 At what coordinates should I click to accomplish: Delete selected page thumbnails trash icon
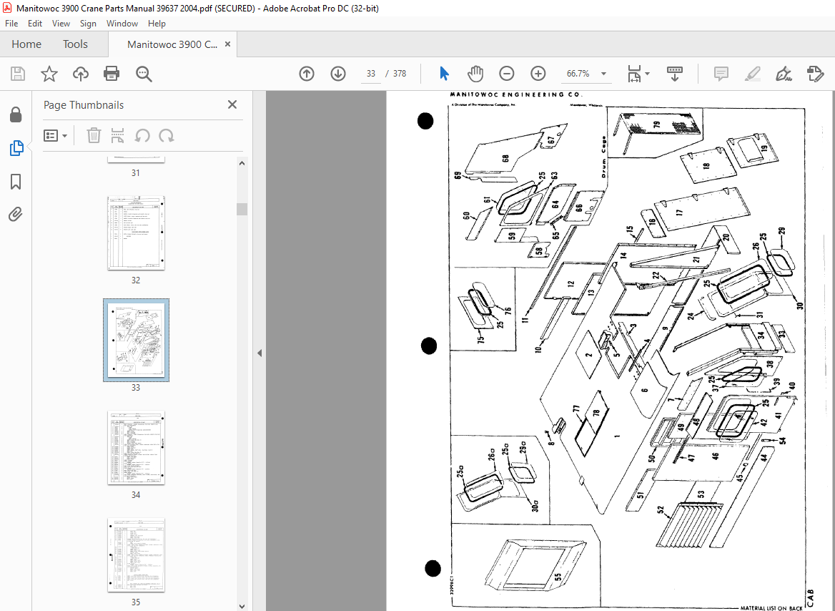coord(94,135)
